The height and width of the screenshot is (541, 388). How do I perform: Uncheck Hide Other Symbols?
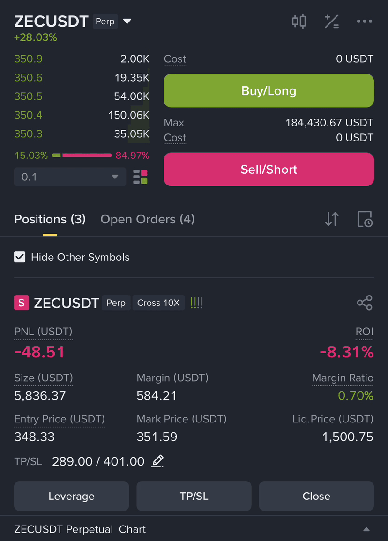pos(20,257)
